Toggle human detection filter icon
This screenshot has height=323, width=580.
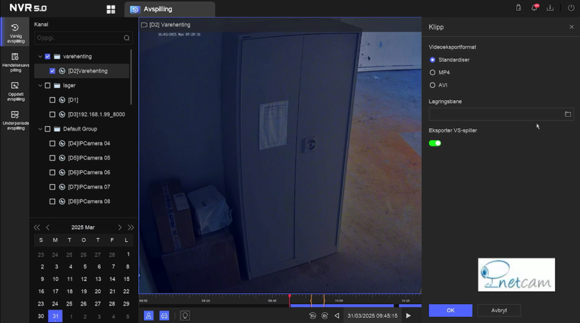(148, 316)
